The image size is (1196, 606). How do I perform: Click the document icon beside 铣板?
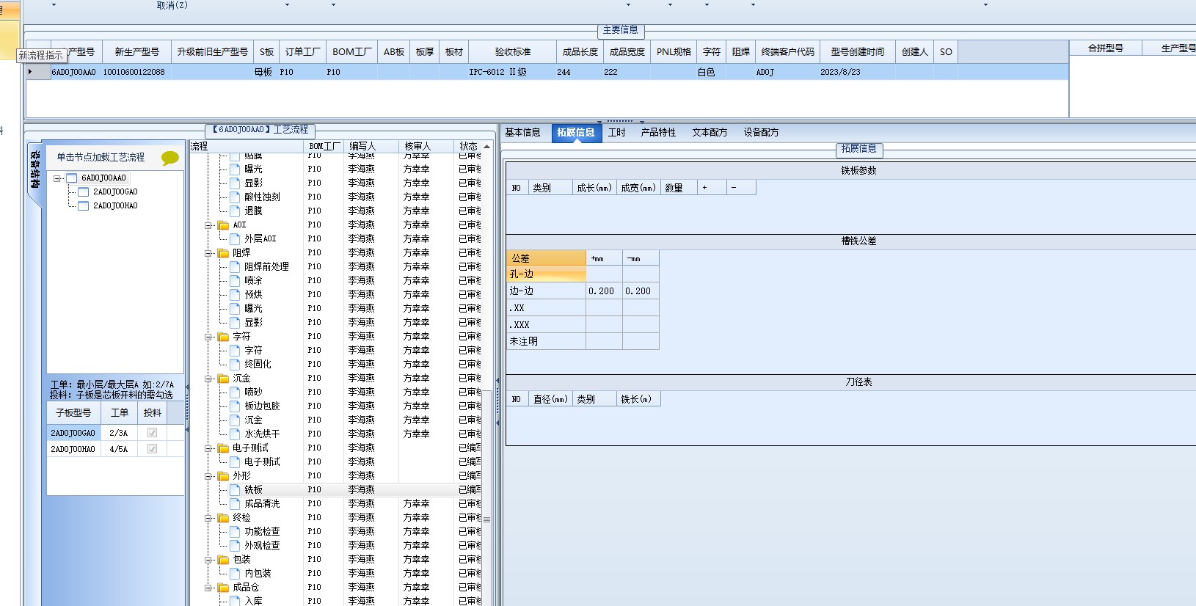tap(235, 490)
